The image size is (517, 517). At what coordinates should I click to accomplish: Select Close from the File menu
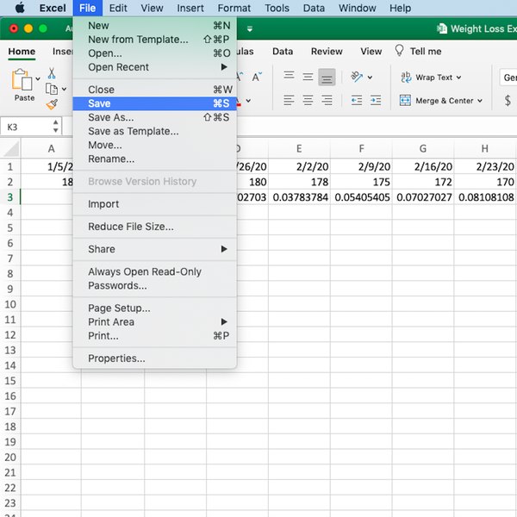(154, 90)
